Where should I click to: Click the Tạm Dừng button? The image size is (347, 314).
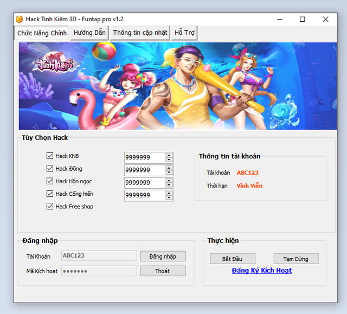[x=296, y=259]
